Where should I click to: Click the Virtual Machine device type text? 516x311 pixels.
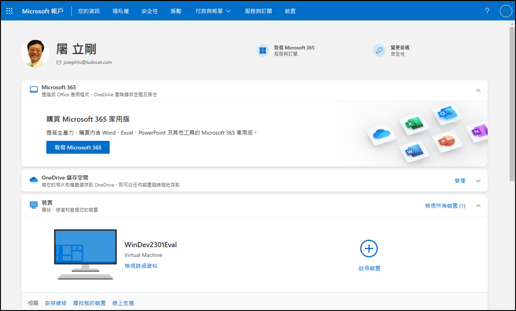coord(143,255)
